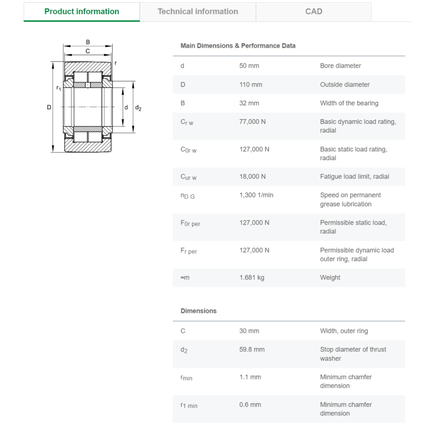433x433 pixels.
Task: Open the Technical information tab
Action: (x=198, y=11)
